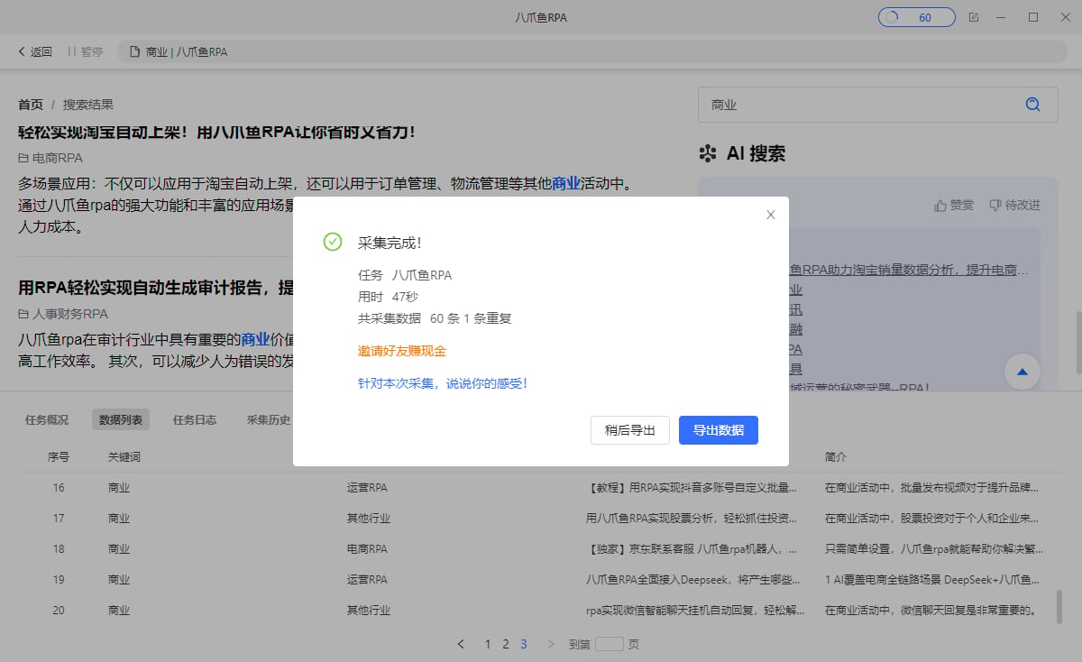
Task: Click the AI 搜索 heading icon
Action: point(708,153)
